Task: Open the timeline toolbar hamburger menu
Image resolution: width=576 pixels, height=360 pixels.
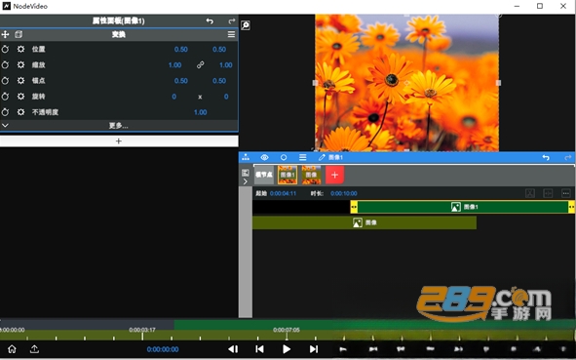Action: [303, 157]
